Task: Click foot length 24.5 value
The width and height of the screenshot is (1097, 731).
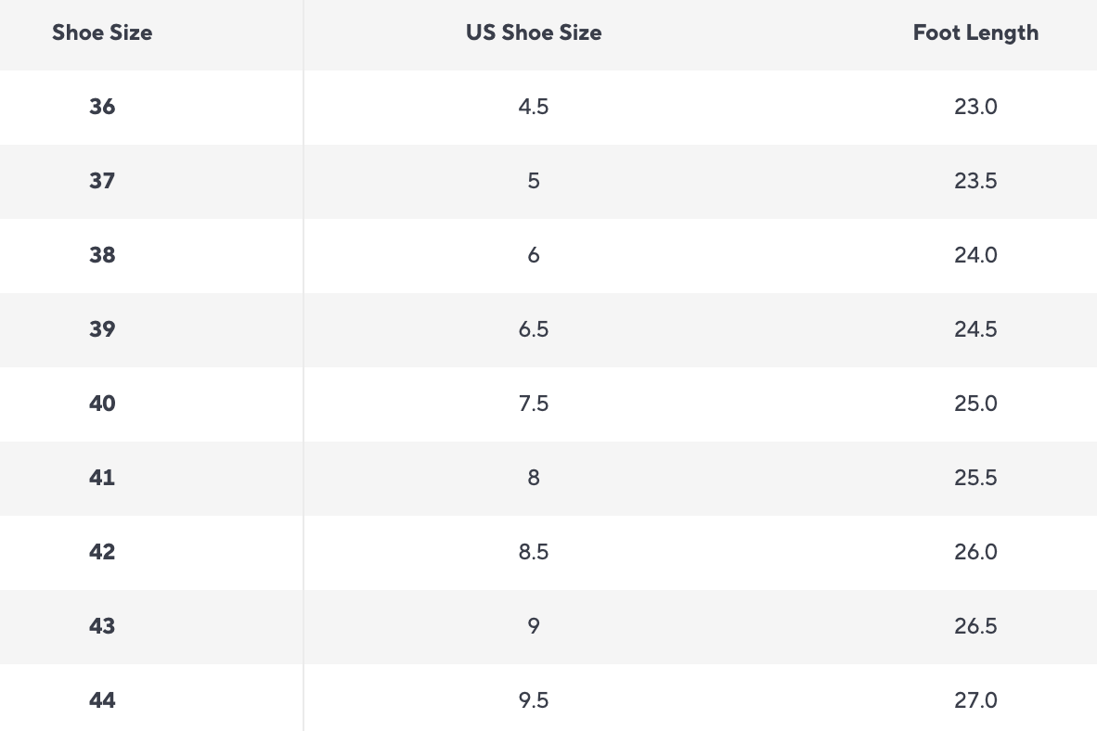Action: click(x=975, y=329)
